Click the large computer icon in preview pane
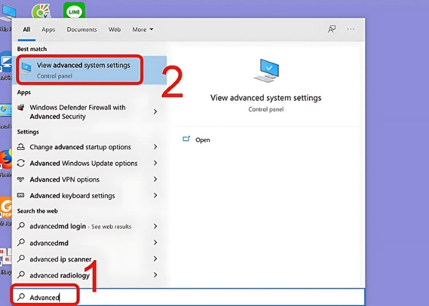The width and height of the screenshot is (429, 306). [265, 71]
